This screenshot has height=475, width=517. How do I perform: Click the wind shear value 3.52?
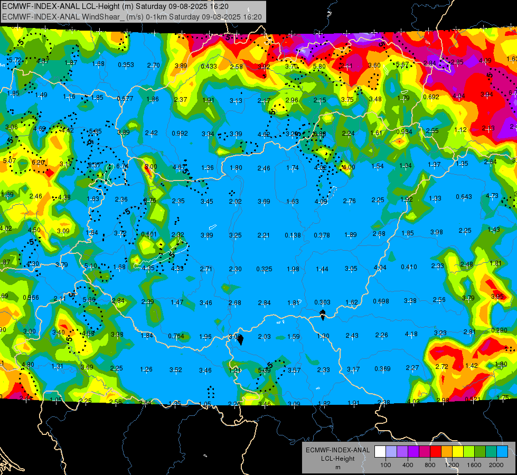pyautogui.click(x=176, y=370)
